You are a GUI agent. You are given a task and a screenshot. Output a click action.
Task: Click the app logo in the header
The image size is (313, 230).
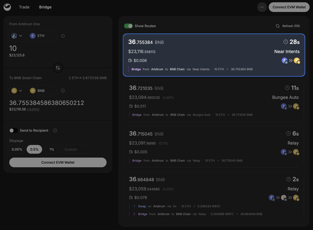coord(7,7)
